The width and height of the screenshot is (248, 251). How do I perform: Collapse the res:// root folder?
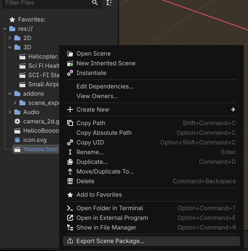5,29
